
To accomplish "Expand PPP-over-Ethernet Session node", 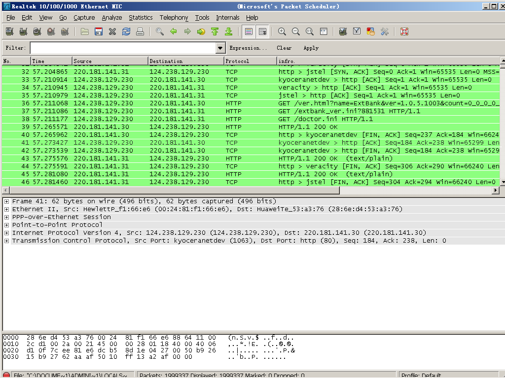I will [6, 217].
